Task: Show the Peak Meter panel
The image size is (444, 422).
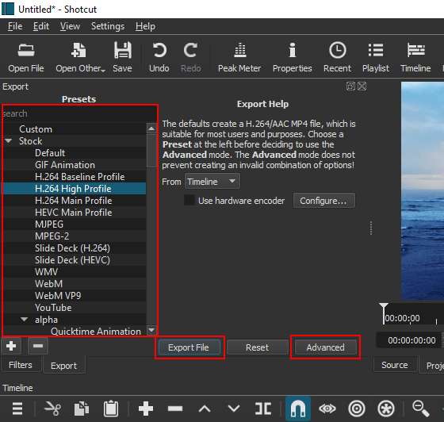Action: (239, 57)
